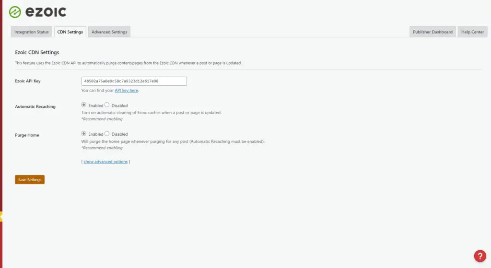Click the Ezoic logo

tap(37, 12)
